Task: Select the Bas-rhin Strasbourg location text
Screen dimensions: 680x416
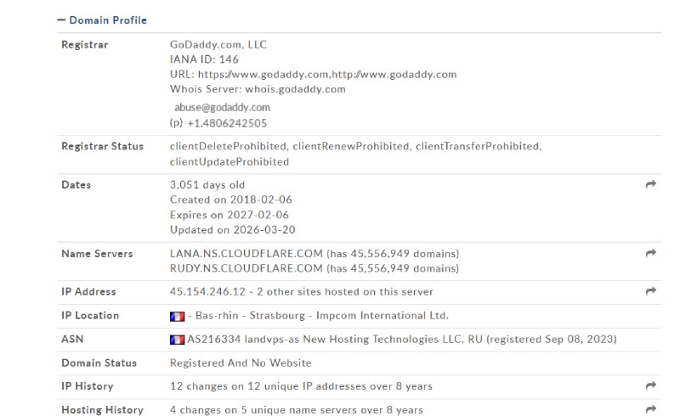Action: coord(250,316)
